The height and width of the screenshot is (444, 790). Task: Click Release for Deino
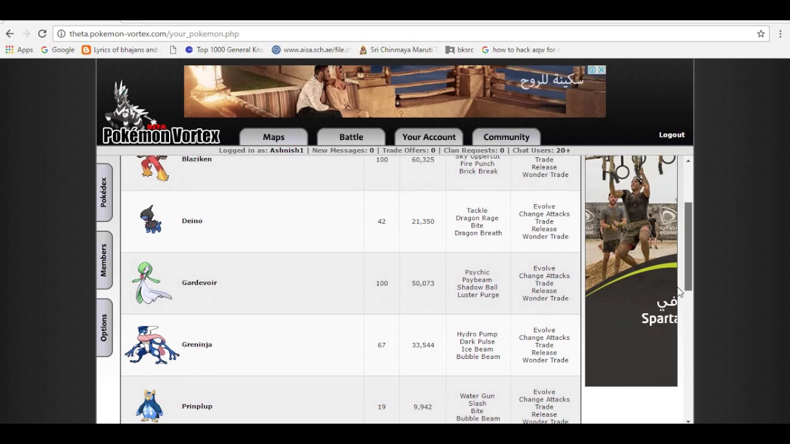click(x=544, y=229)
